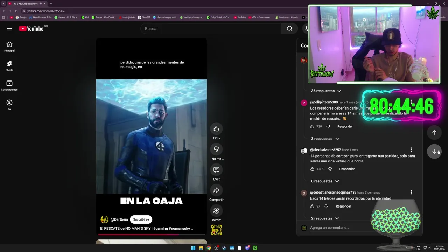Mute the tab via speaker icon
Screen dimensions: 448x252
tap(41, 3)
